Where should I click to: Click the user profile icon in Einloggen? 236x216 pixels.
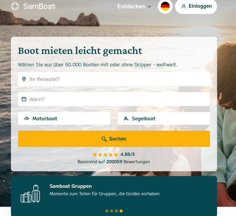coord(184,6)
